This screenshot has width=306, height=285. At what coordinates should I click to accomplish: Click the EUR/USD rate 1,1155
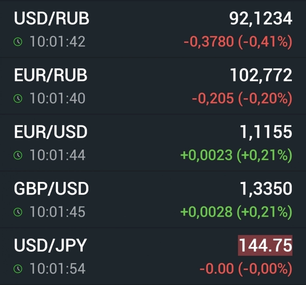[x=265, y=132]
